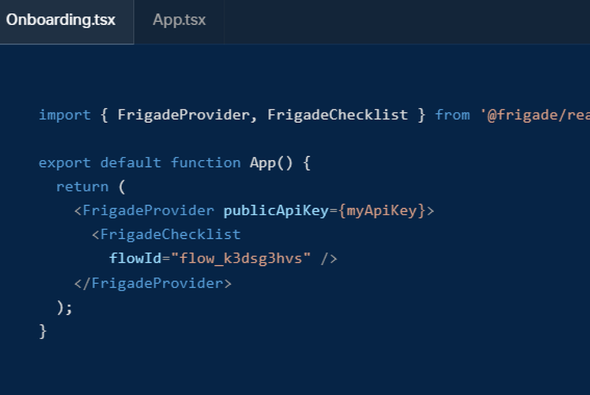Click the App() function name

coord(271,163)
